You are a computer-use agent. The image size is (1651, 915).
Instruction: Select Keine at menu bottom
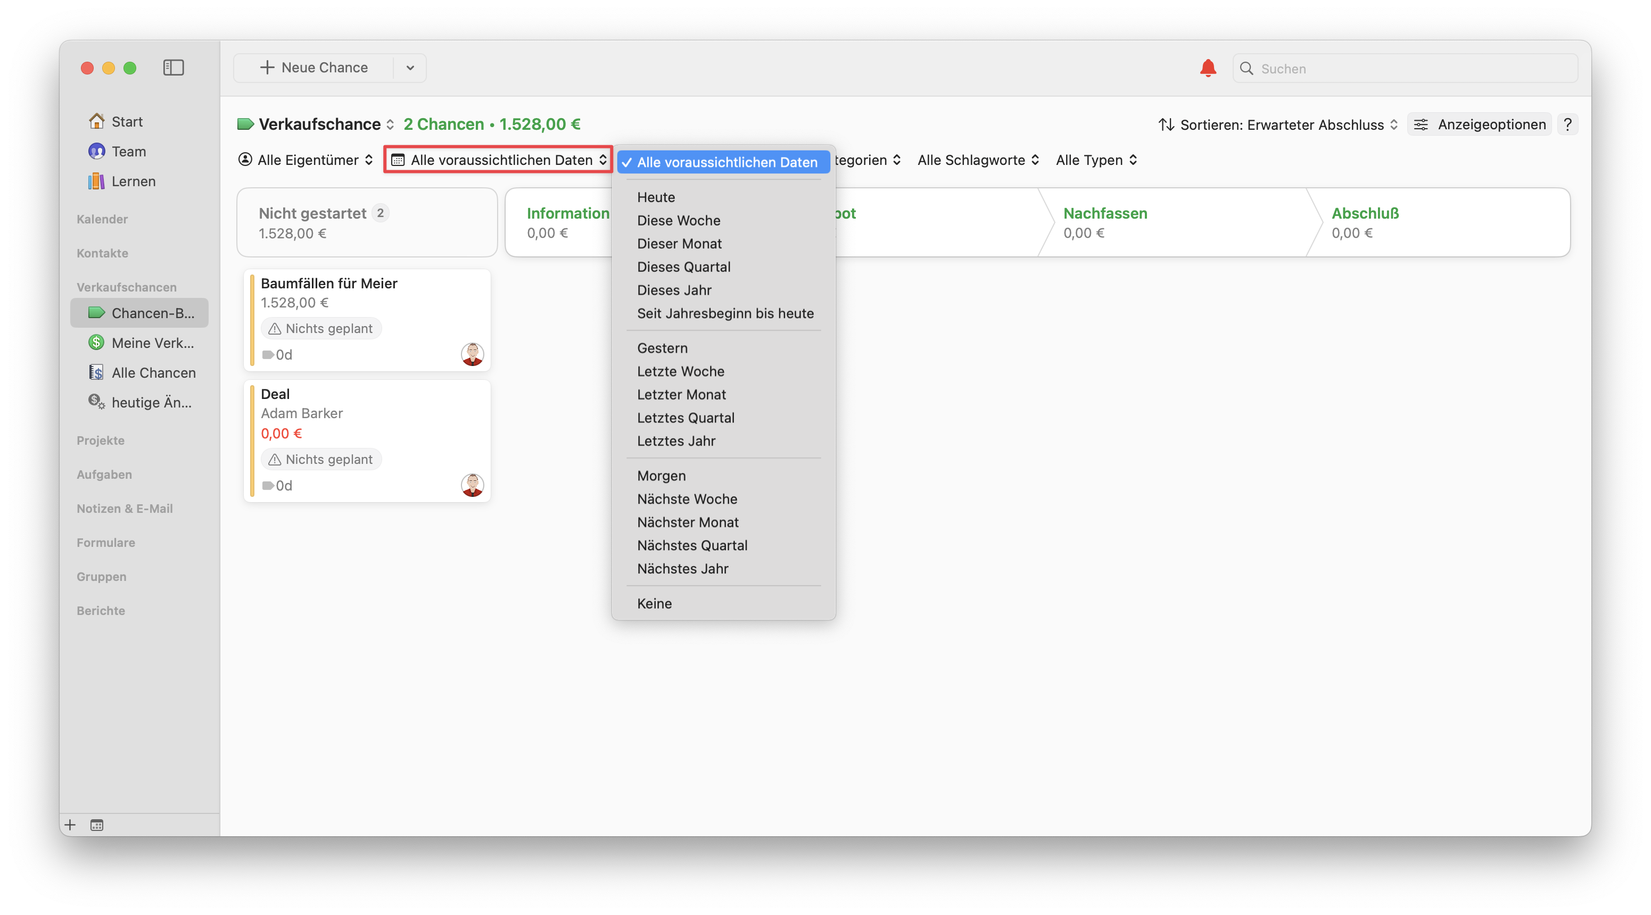(x=654, y=603)
